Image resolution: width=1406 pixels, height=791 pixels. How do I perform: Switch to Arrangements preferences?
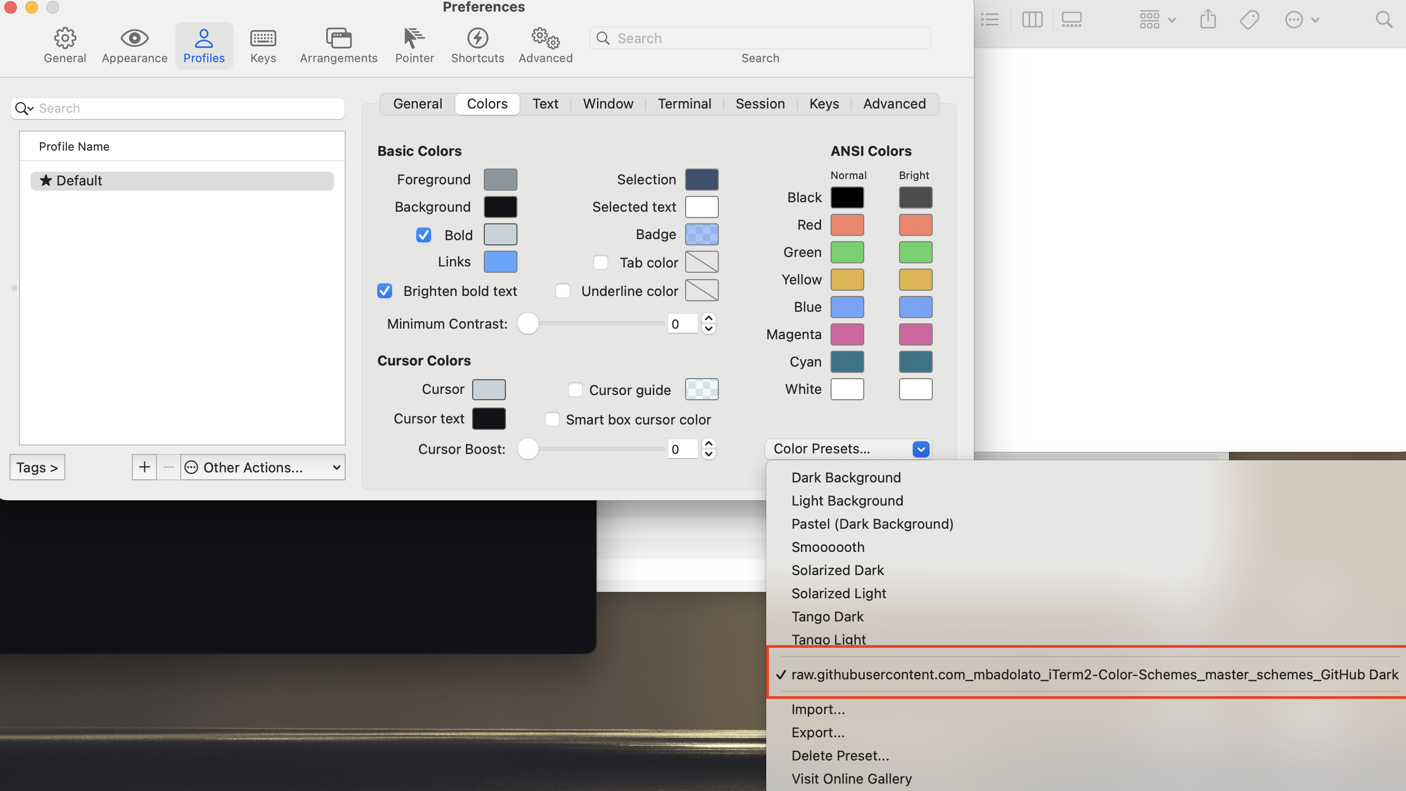[338, 45]
